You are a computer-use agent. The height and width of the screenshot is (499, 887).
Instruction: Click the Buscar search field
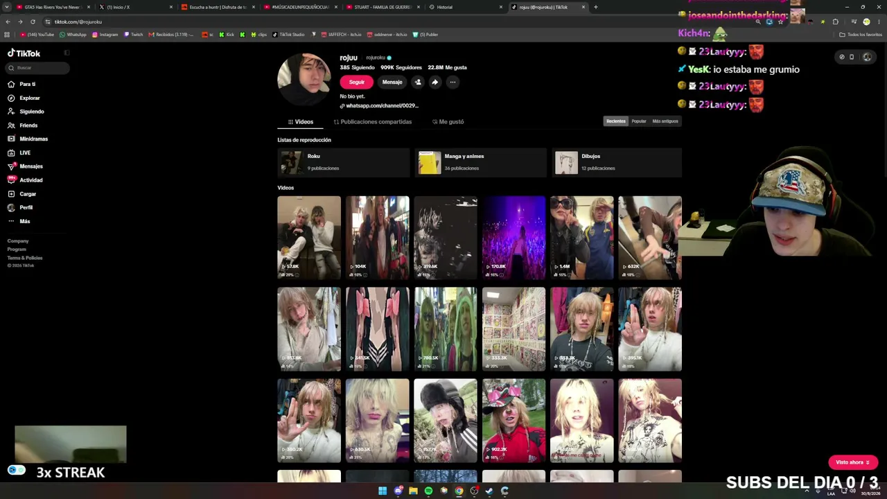tap(38, 68)
